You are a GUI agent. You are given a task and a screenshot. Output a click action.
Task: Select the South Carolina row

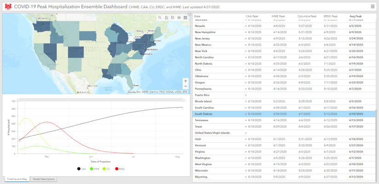click(284, 107)
